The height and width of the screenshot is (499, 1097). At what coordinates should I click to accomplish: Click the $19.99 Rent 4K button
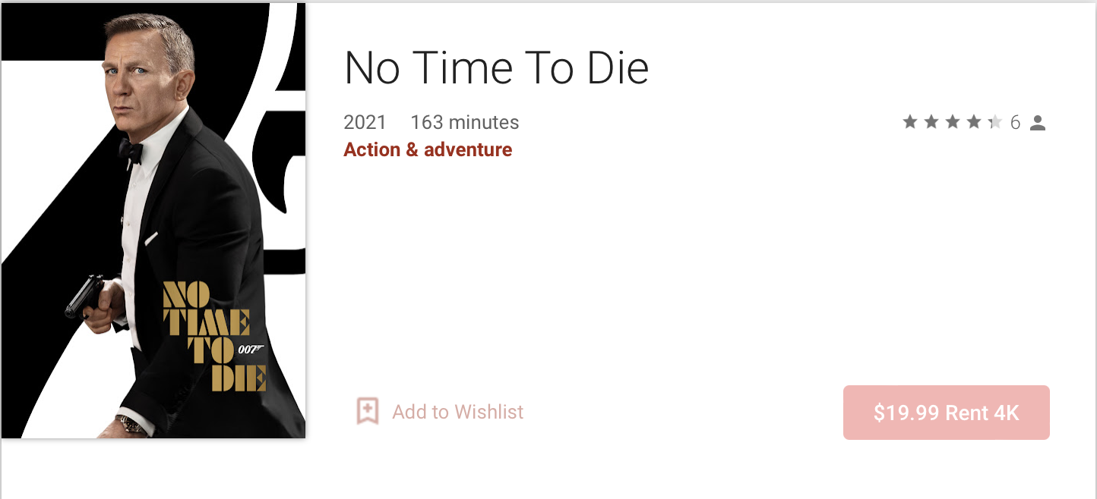point(946,413)
